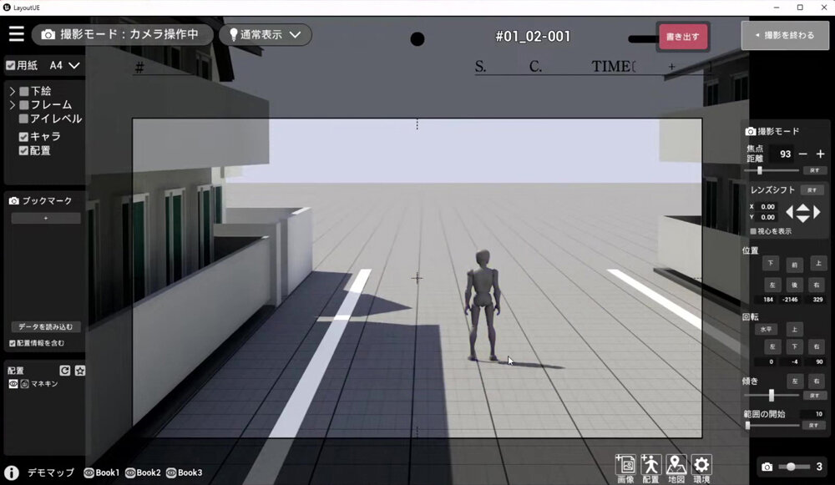Refresh the 配置 placement list
The image size is (835, 485).
[x=64, y=371]
